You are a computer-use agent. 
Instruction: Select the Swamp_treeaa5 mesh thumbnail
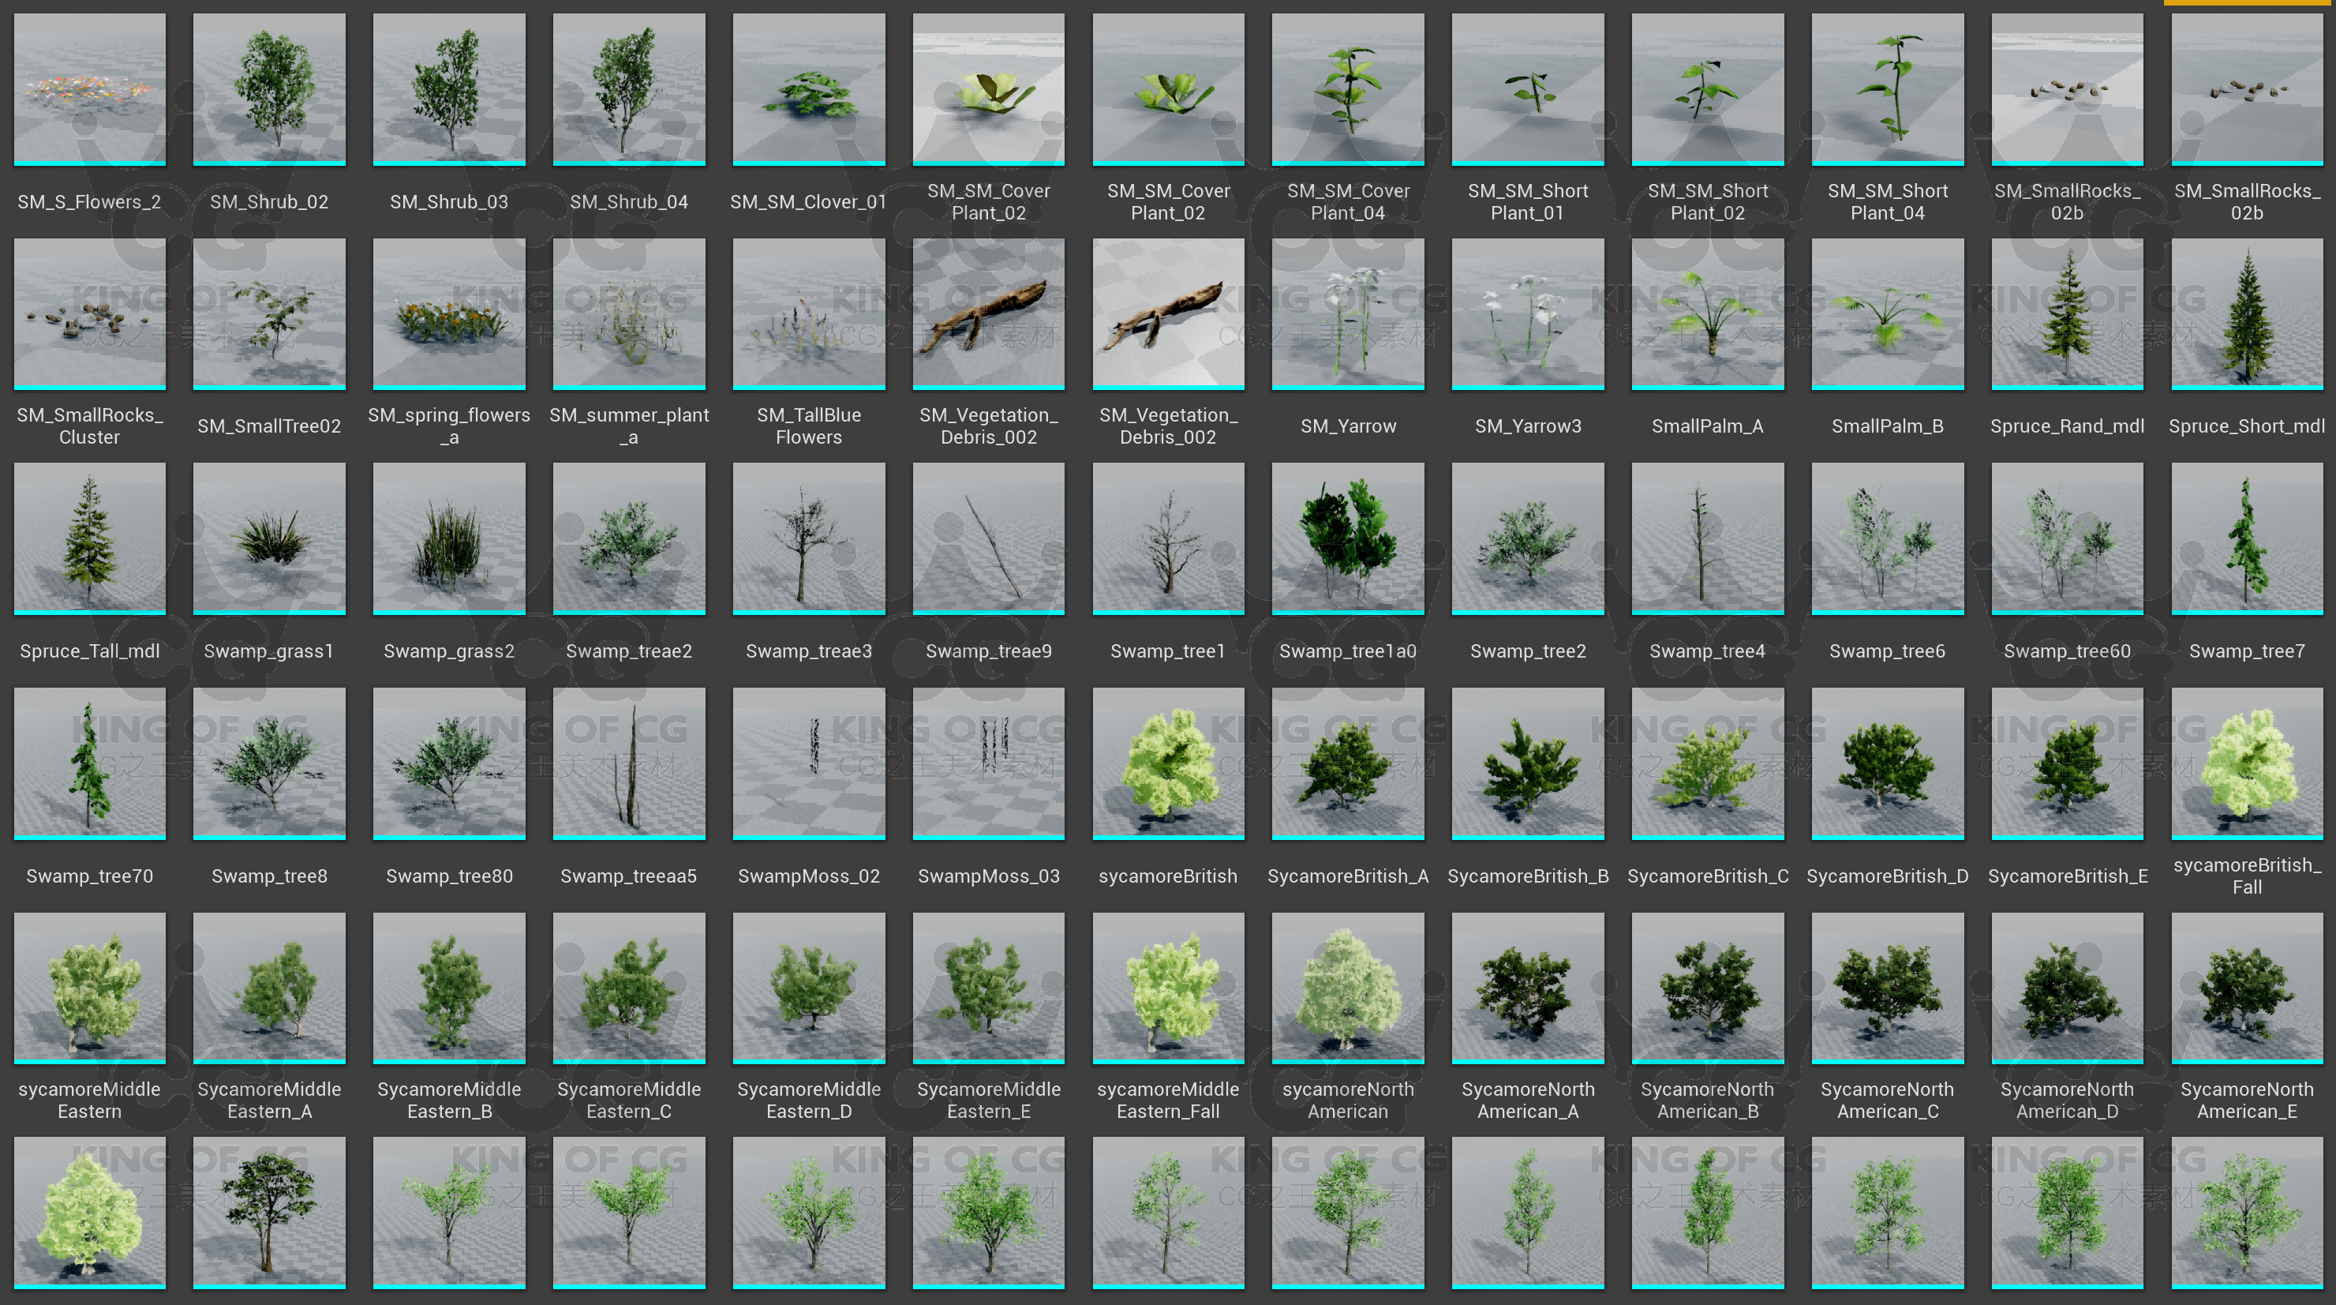pyautogui.click(x=628, y=763)
